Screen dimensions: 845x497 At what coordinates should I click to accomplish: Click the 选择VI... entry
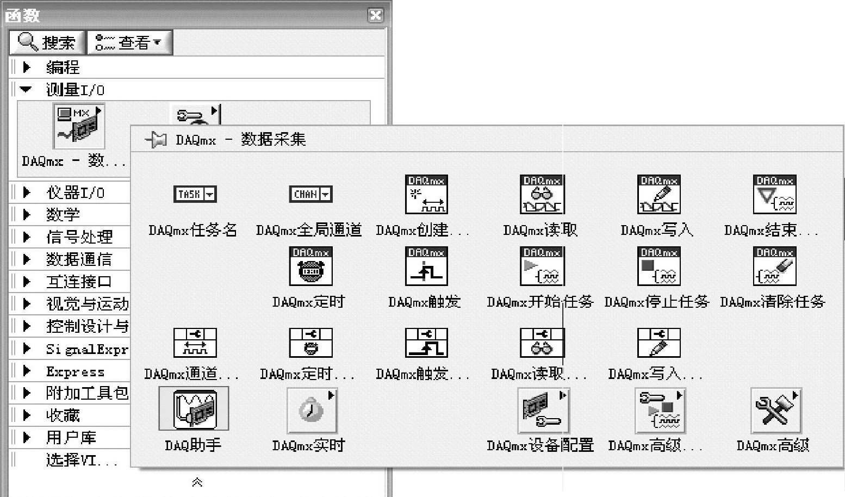coord(82,460)
